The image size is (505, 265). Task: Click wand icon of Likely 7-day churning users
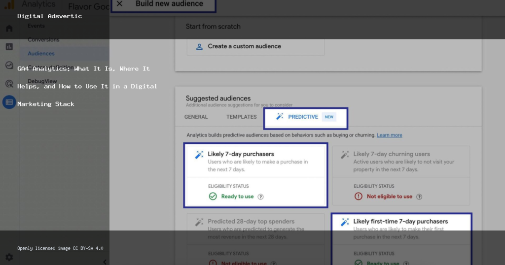point(345,155)
